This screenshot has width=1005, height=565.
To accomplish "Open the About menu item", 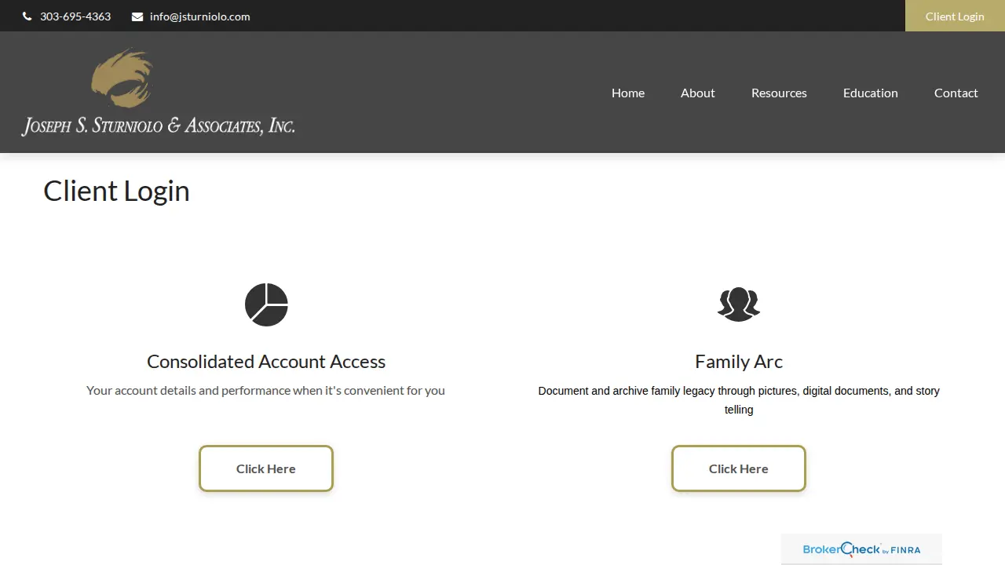I will [698, 93].
